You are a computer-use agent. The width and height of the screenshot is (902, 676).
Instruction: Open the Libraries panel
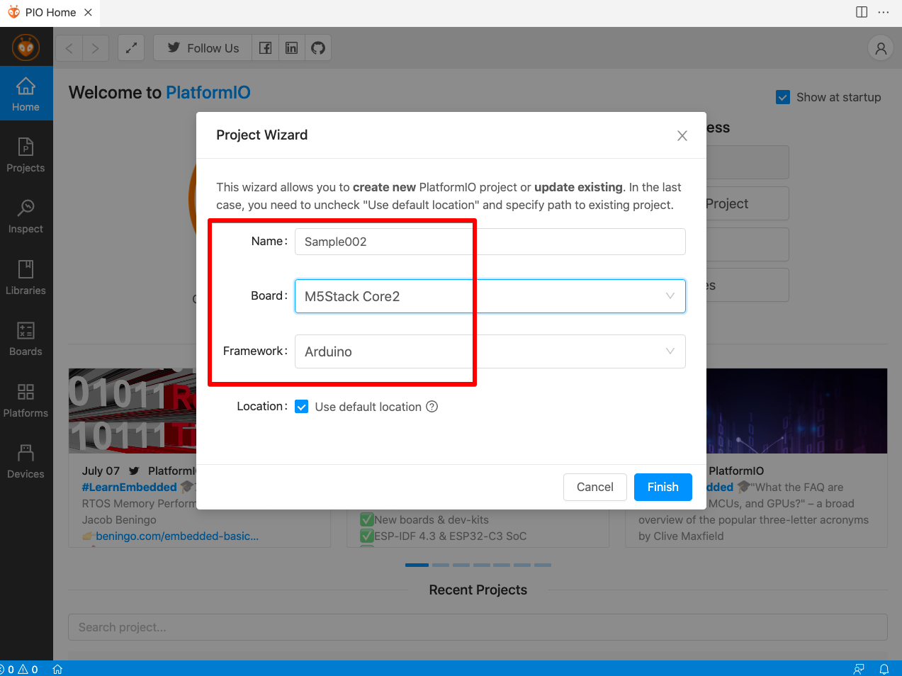[26, 276]
